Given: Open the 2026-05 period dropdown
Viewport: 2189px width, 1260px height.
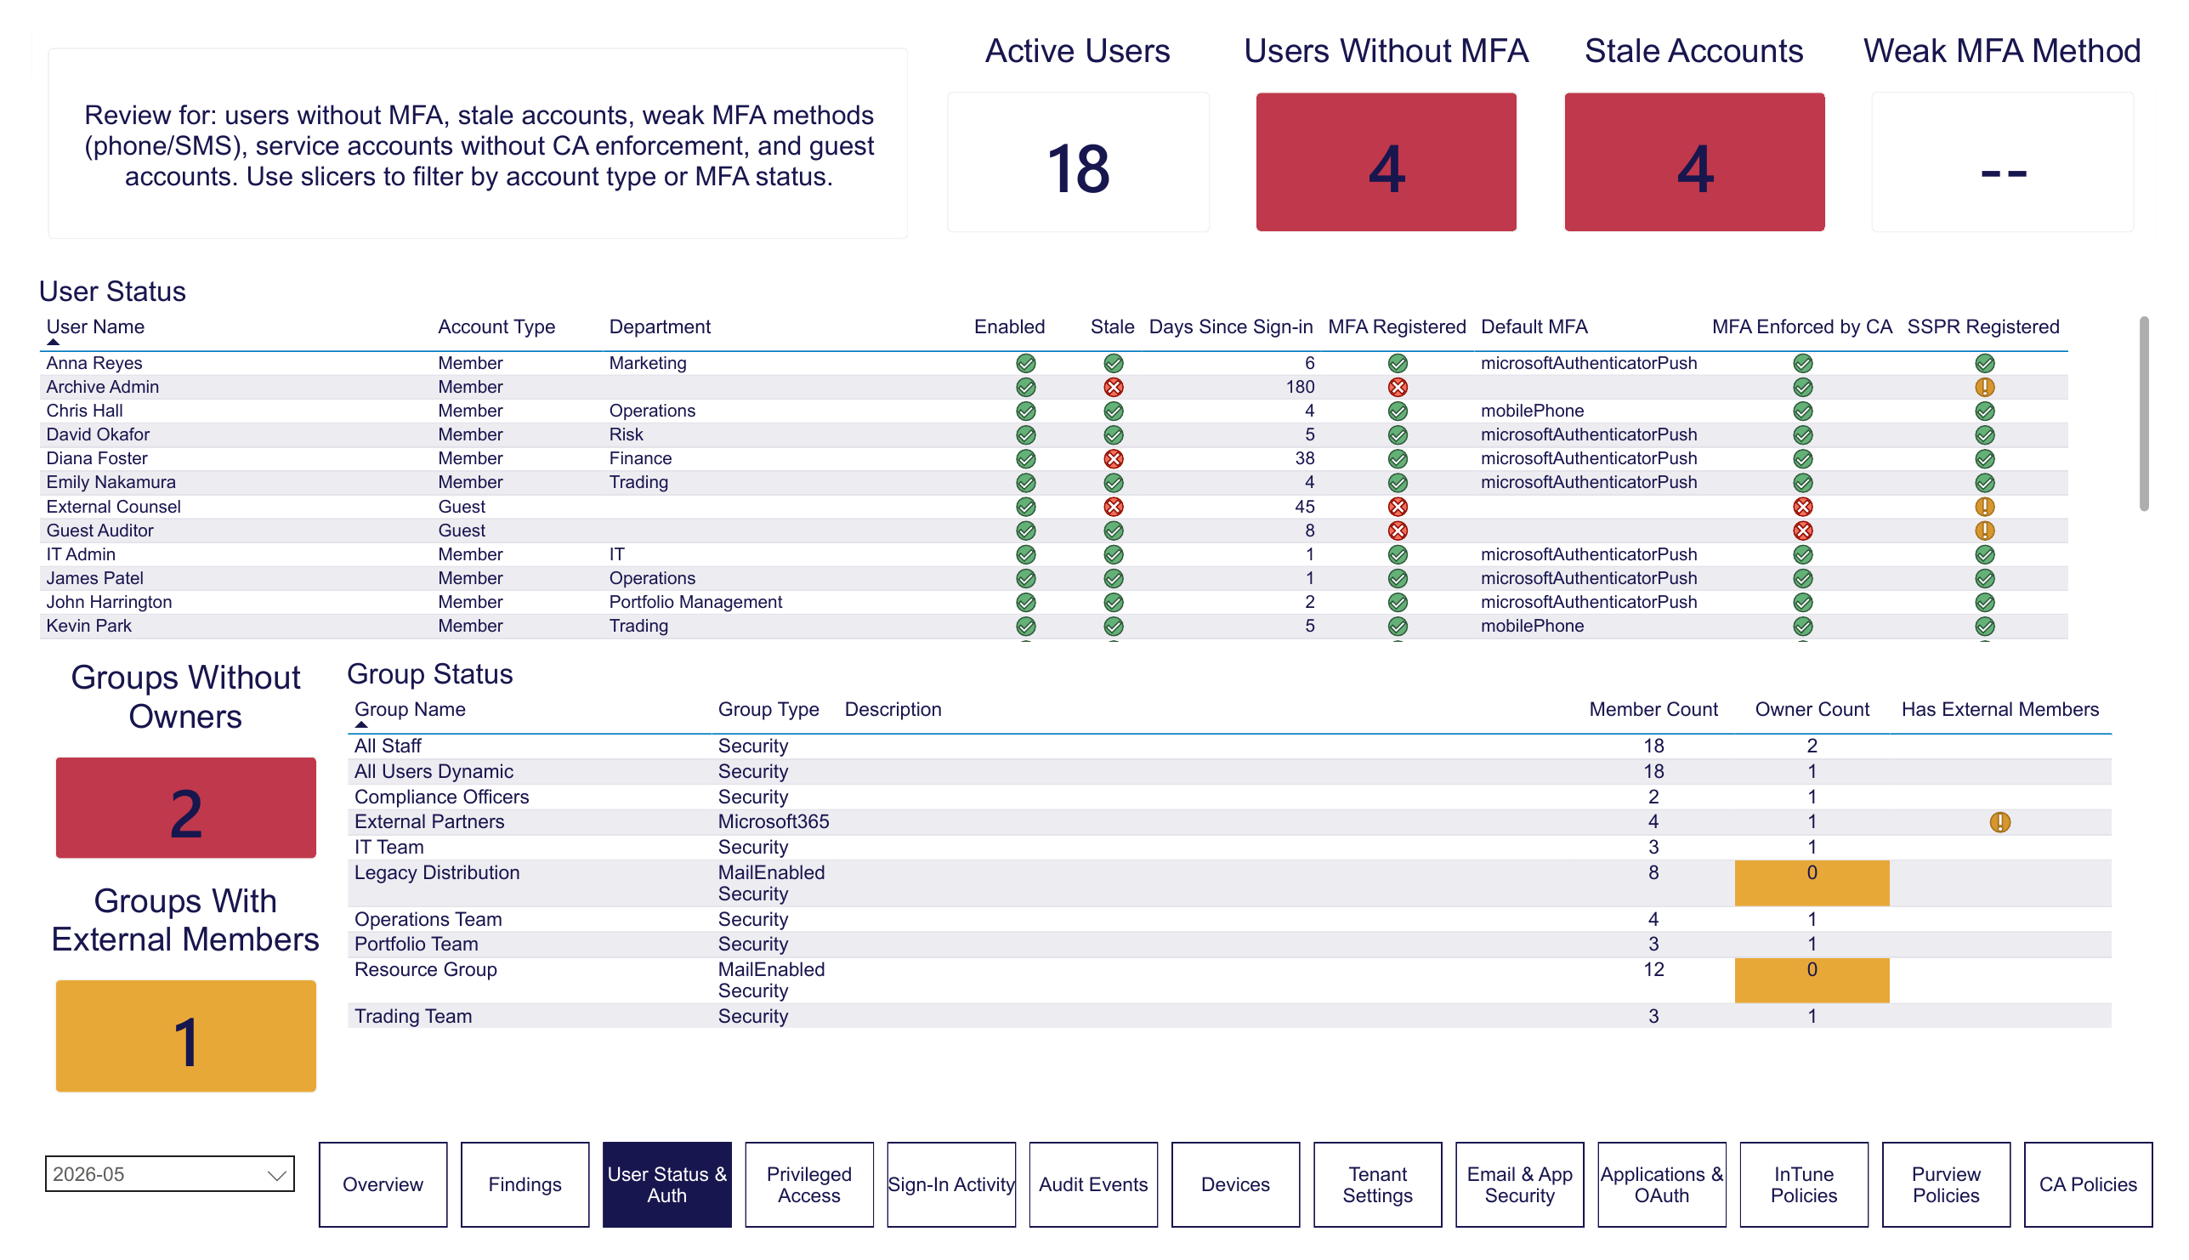Looking at the screenshot, I should point(169,1173).
